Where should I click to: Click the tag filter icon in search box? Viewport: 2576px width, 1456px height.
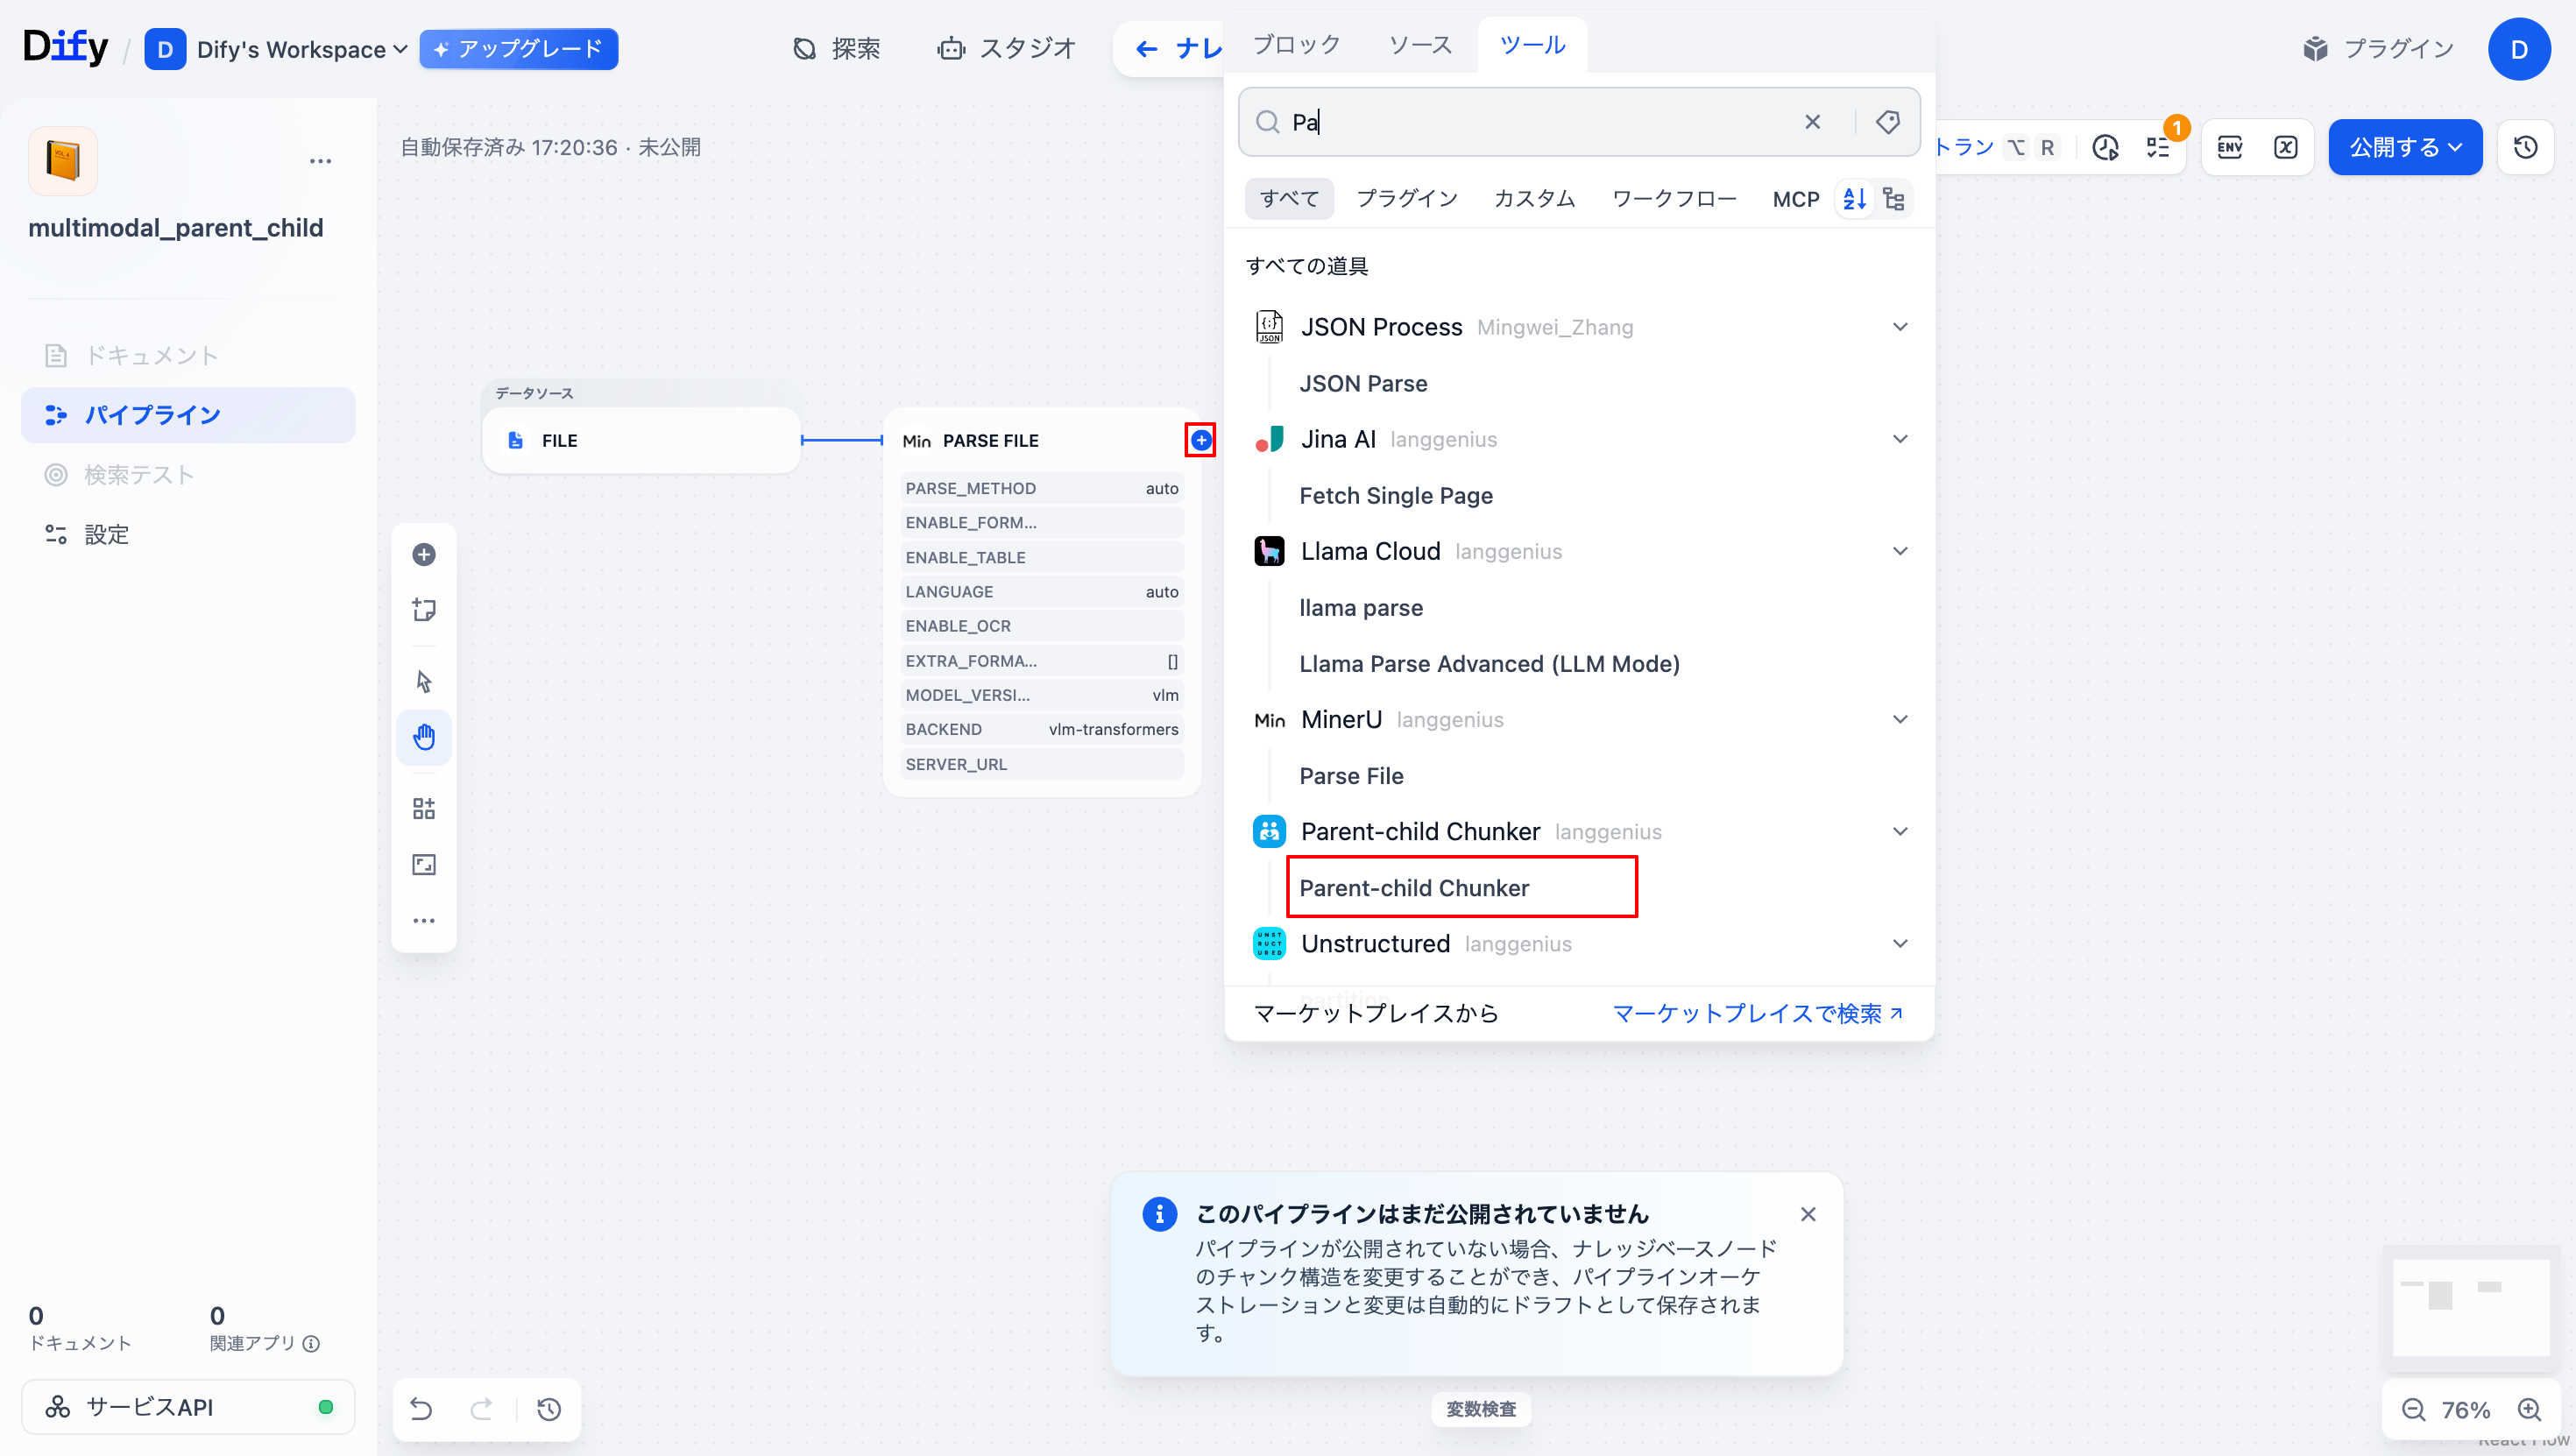coord(1887,122)
